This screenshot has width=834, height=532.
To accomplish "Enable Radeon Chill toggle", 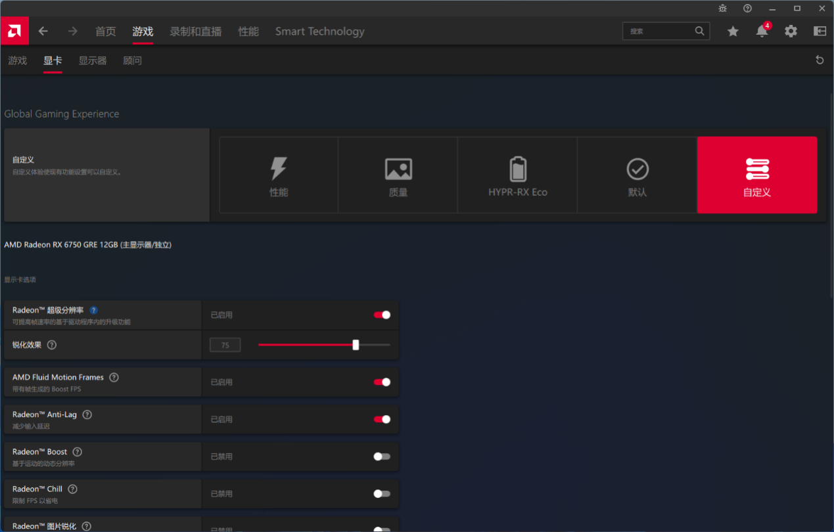I will tap(382, 493).
